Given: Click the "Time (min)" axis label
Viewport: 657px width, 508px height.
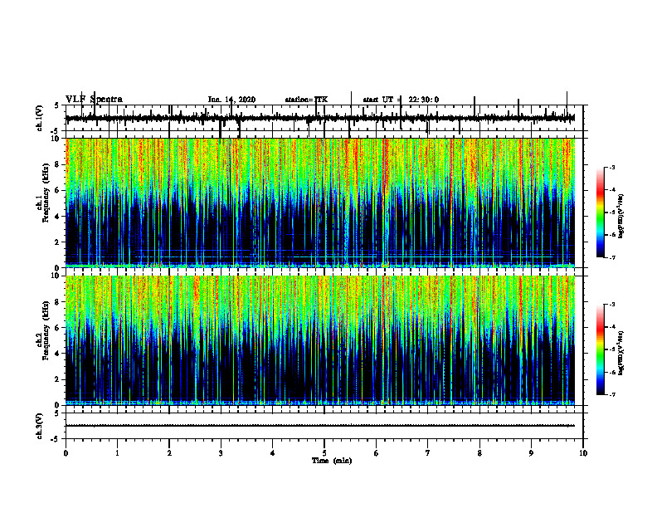Looking at the screenshot, I should 332,461.
